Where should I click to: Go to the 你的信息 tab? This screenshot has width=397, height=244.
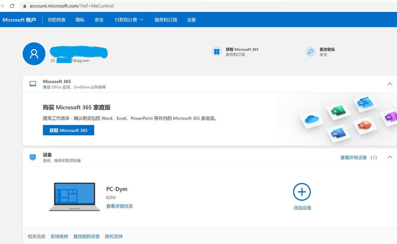pyautogui.click(x=57, y=20)
